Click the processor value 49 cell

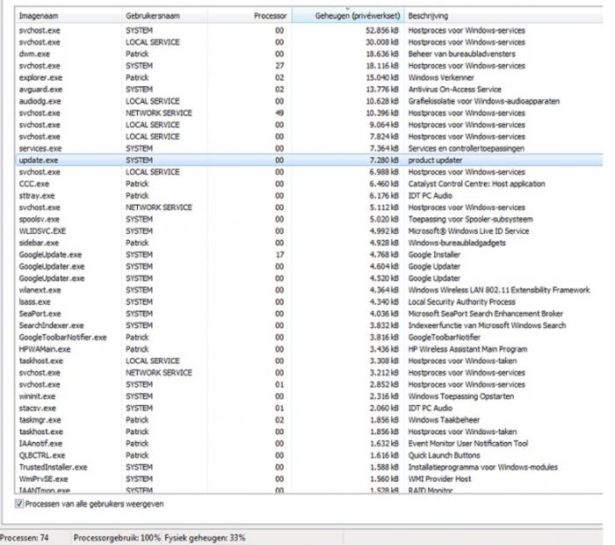coord(279,113)
